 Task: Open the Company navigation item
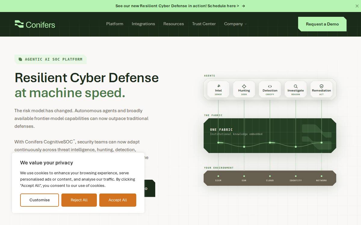pyautogui.click(x=233, y=24)
